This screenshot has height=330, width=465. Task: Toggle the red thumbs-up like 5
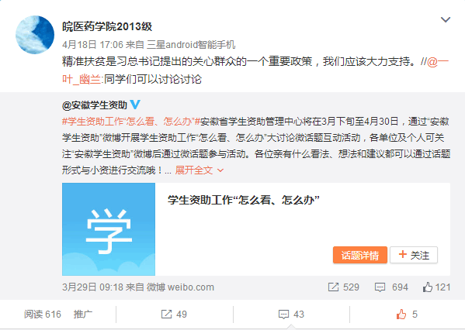[407, 315]
